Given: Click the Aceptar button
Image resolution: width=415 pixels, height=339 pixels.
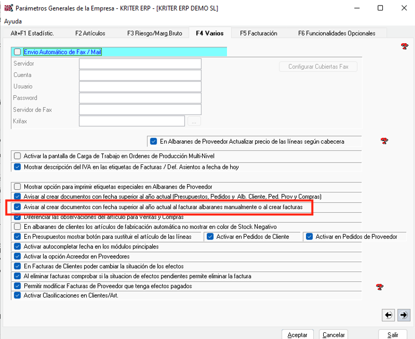Looking at the screenshot, I should pyautogui.click(x=298, y=335).
